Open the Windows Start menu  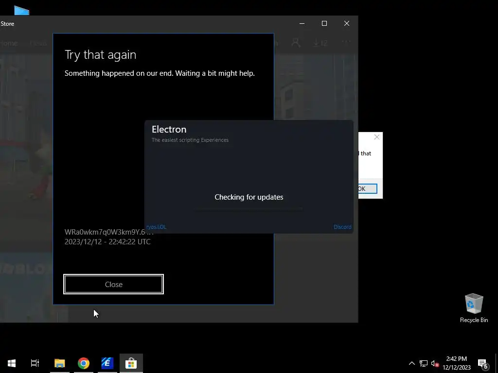tap(12, 363)
